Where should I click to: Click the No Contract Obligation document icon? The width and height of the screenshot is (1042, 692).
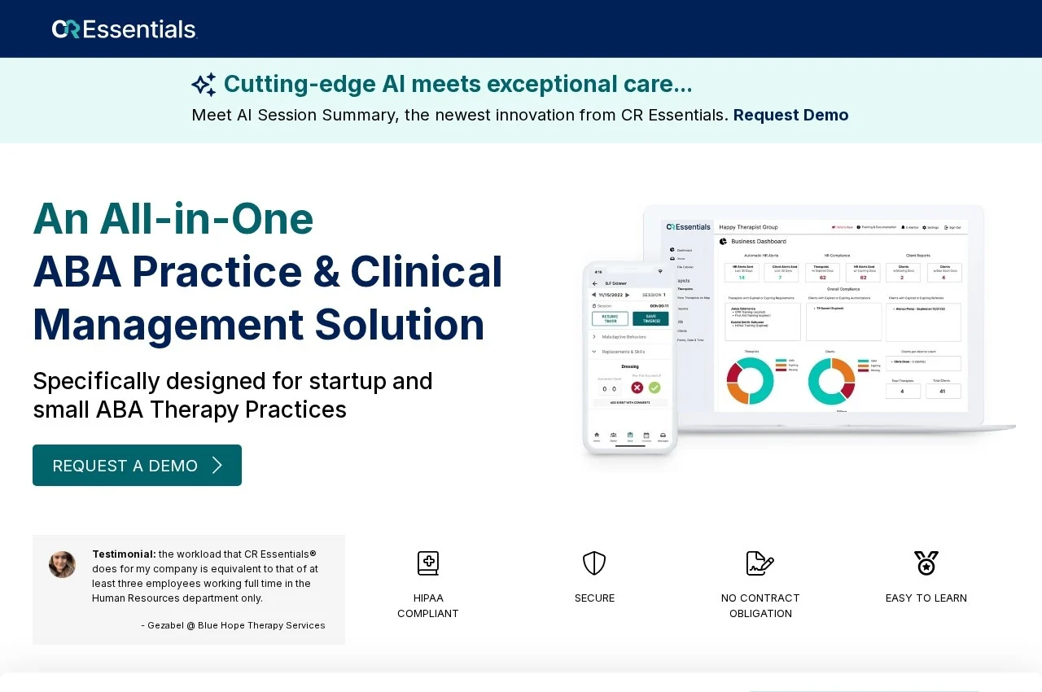[760, 563]
